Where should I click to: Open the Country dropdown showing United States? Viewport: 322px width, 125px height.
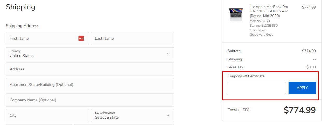tap(90, 54)
